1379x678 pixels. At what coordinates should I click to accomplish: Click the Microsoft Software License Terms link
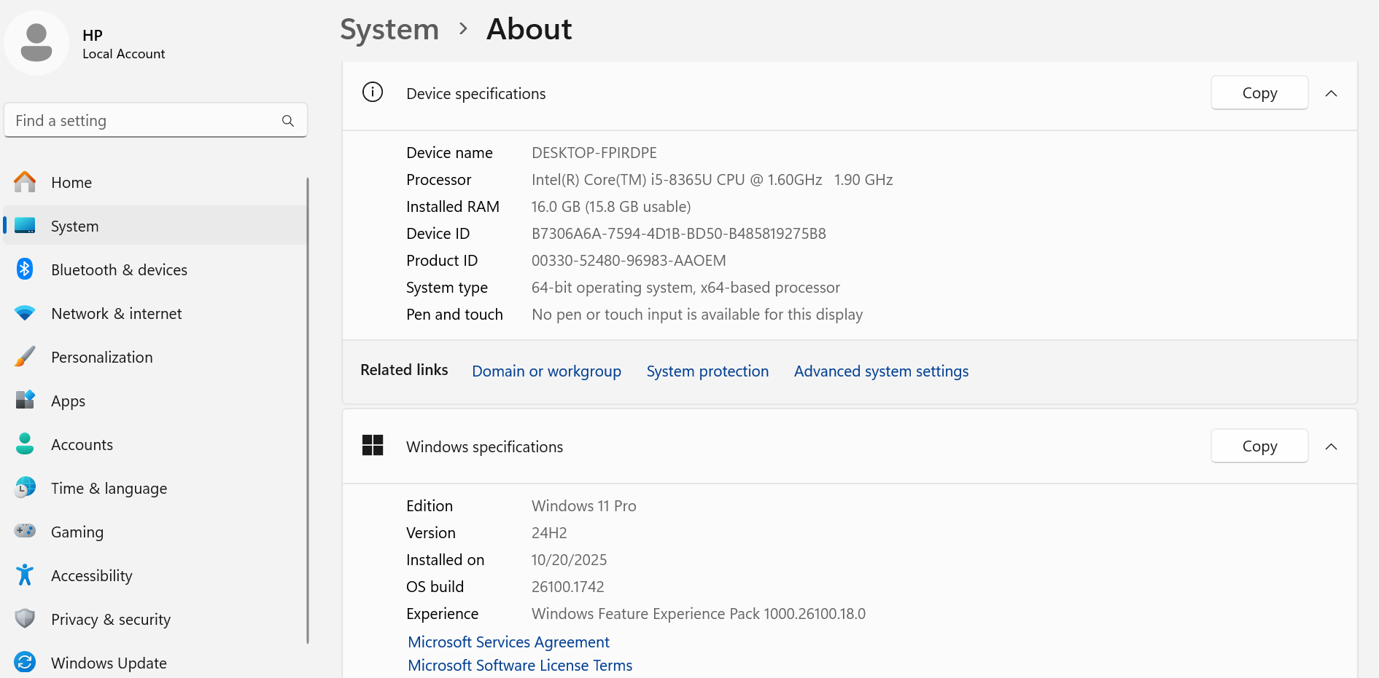pos(520,666)
